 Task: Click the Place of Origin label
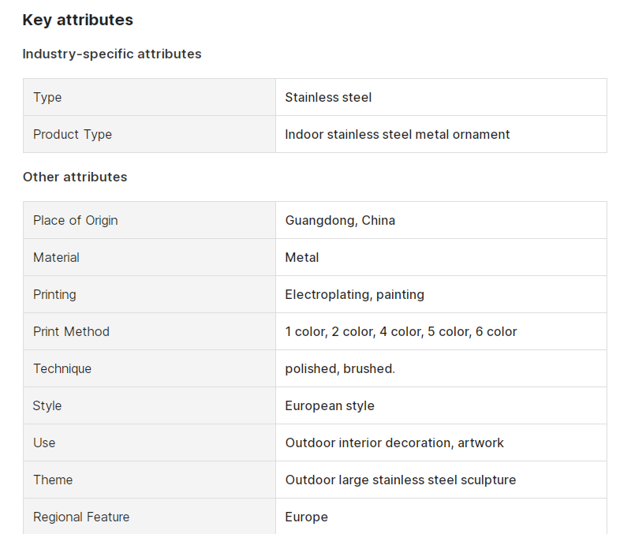click(x=75, y=221)
